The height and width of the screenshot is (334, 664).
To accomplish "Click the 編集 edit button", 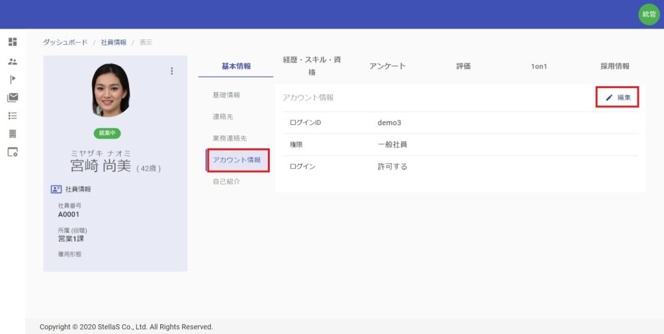I will (x=618, y=97).
